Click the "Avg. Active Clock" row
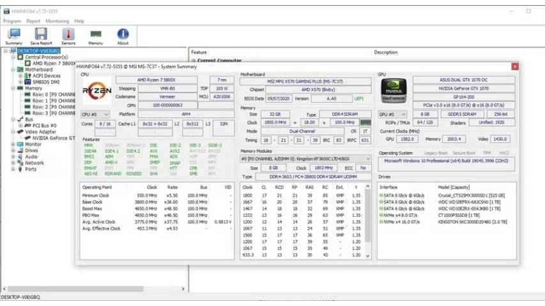The width and height of the screenshot is (545, 306). click(157, 222)
